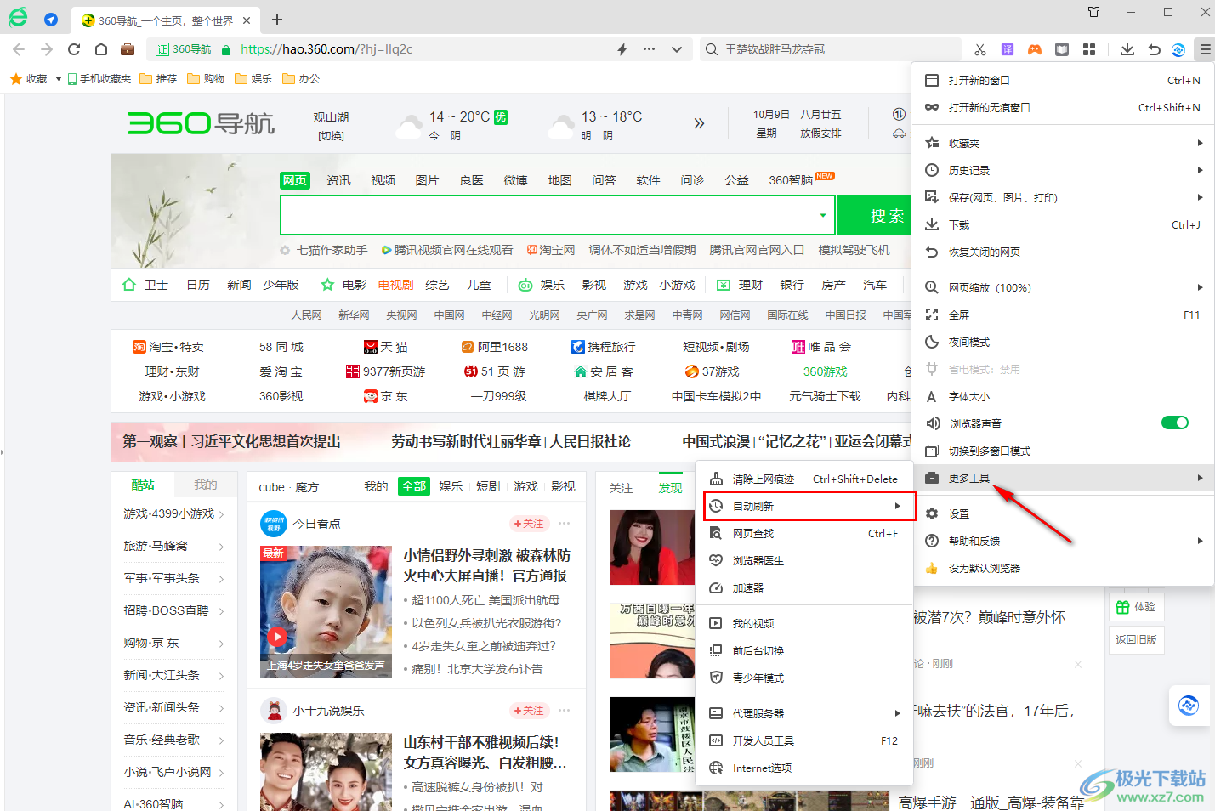Switch with 切换到多窗口模式
Image resolution: width=1215 pixels, height=811 pixels.
point(1063,451)
